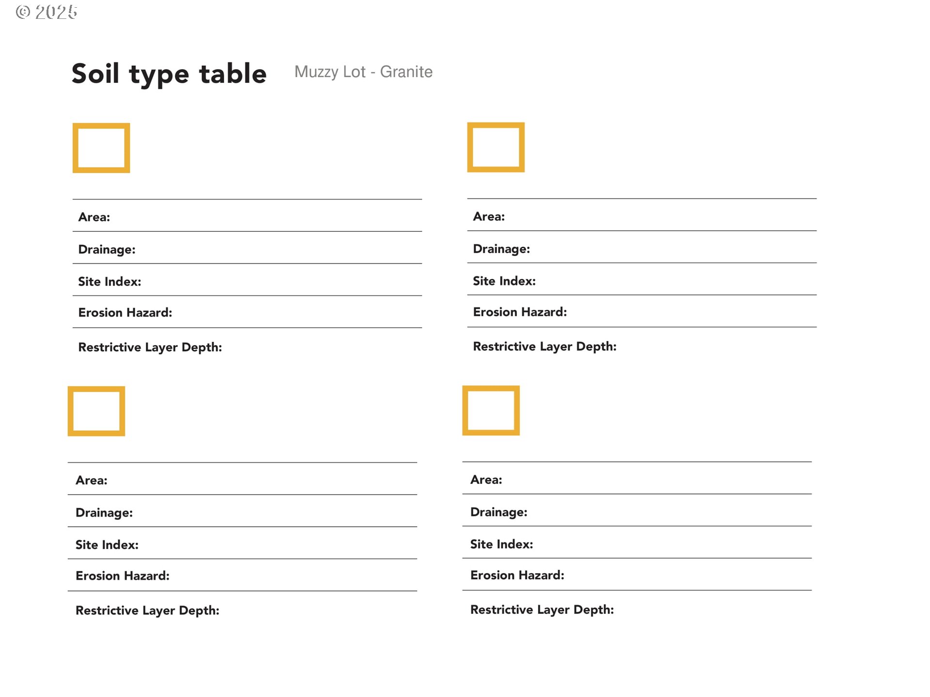This screenshot has height=697, width=930.
Task: Click the bottom-left yellow square box
Action: (x=96, y=411)
